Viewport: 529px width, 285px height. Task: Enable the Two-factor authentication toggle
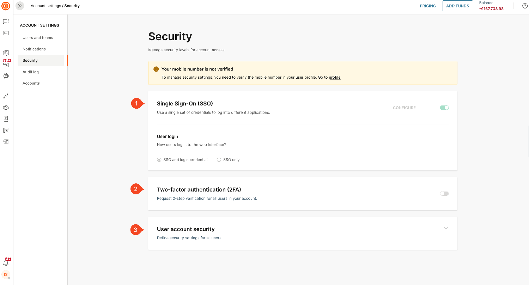(x=444, y=194)
